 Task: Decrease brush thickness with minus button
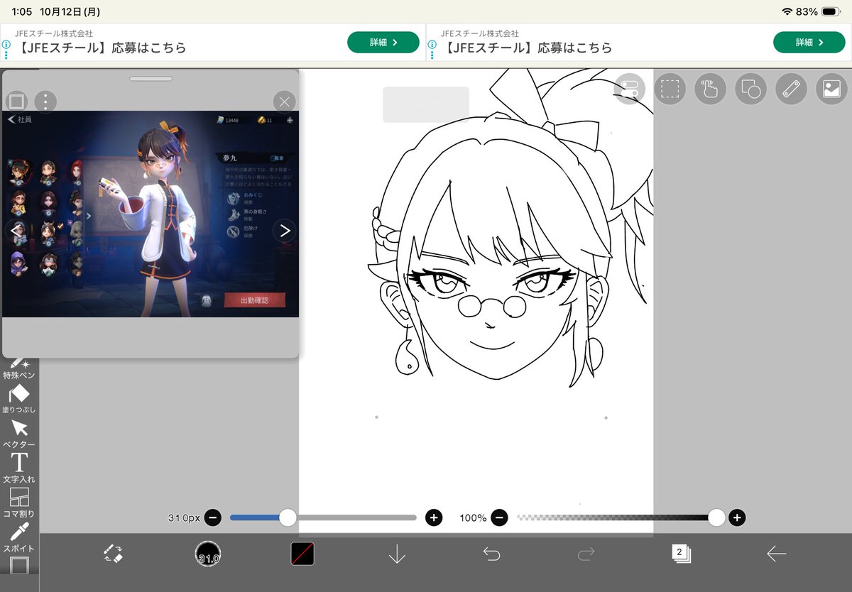pyautogui.click(x=213, y=517)
